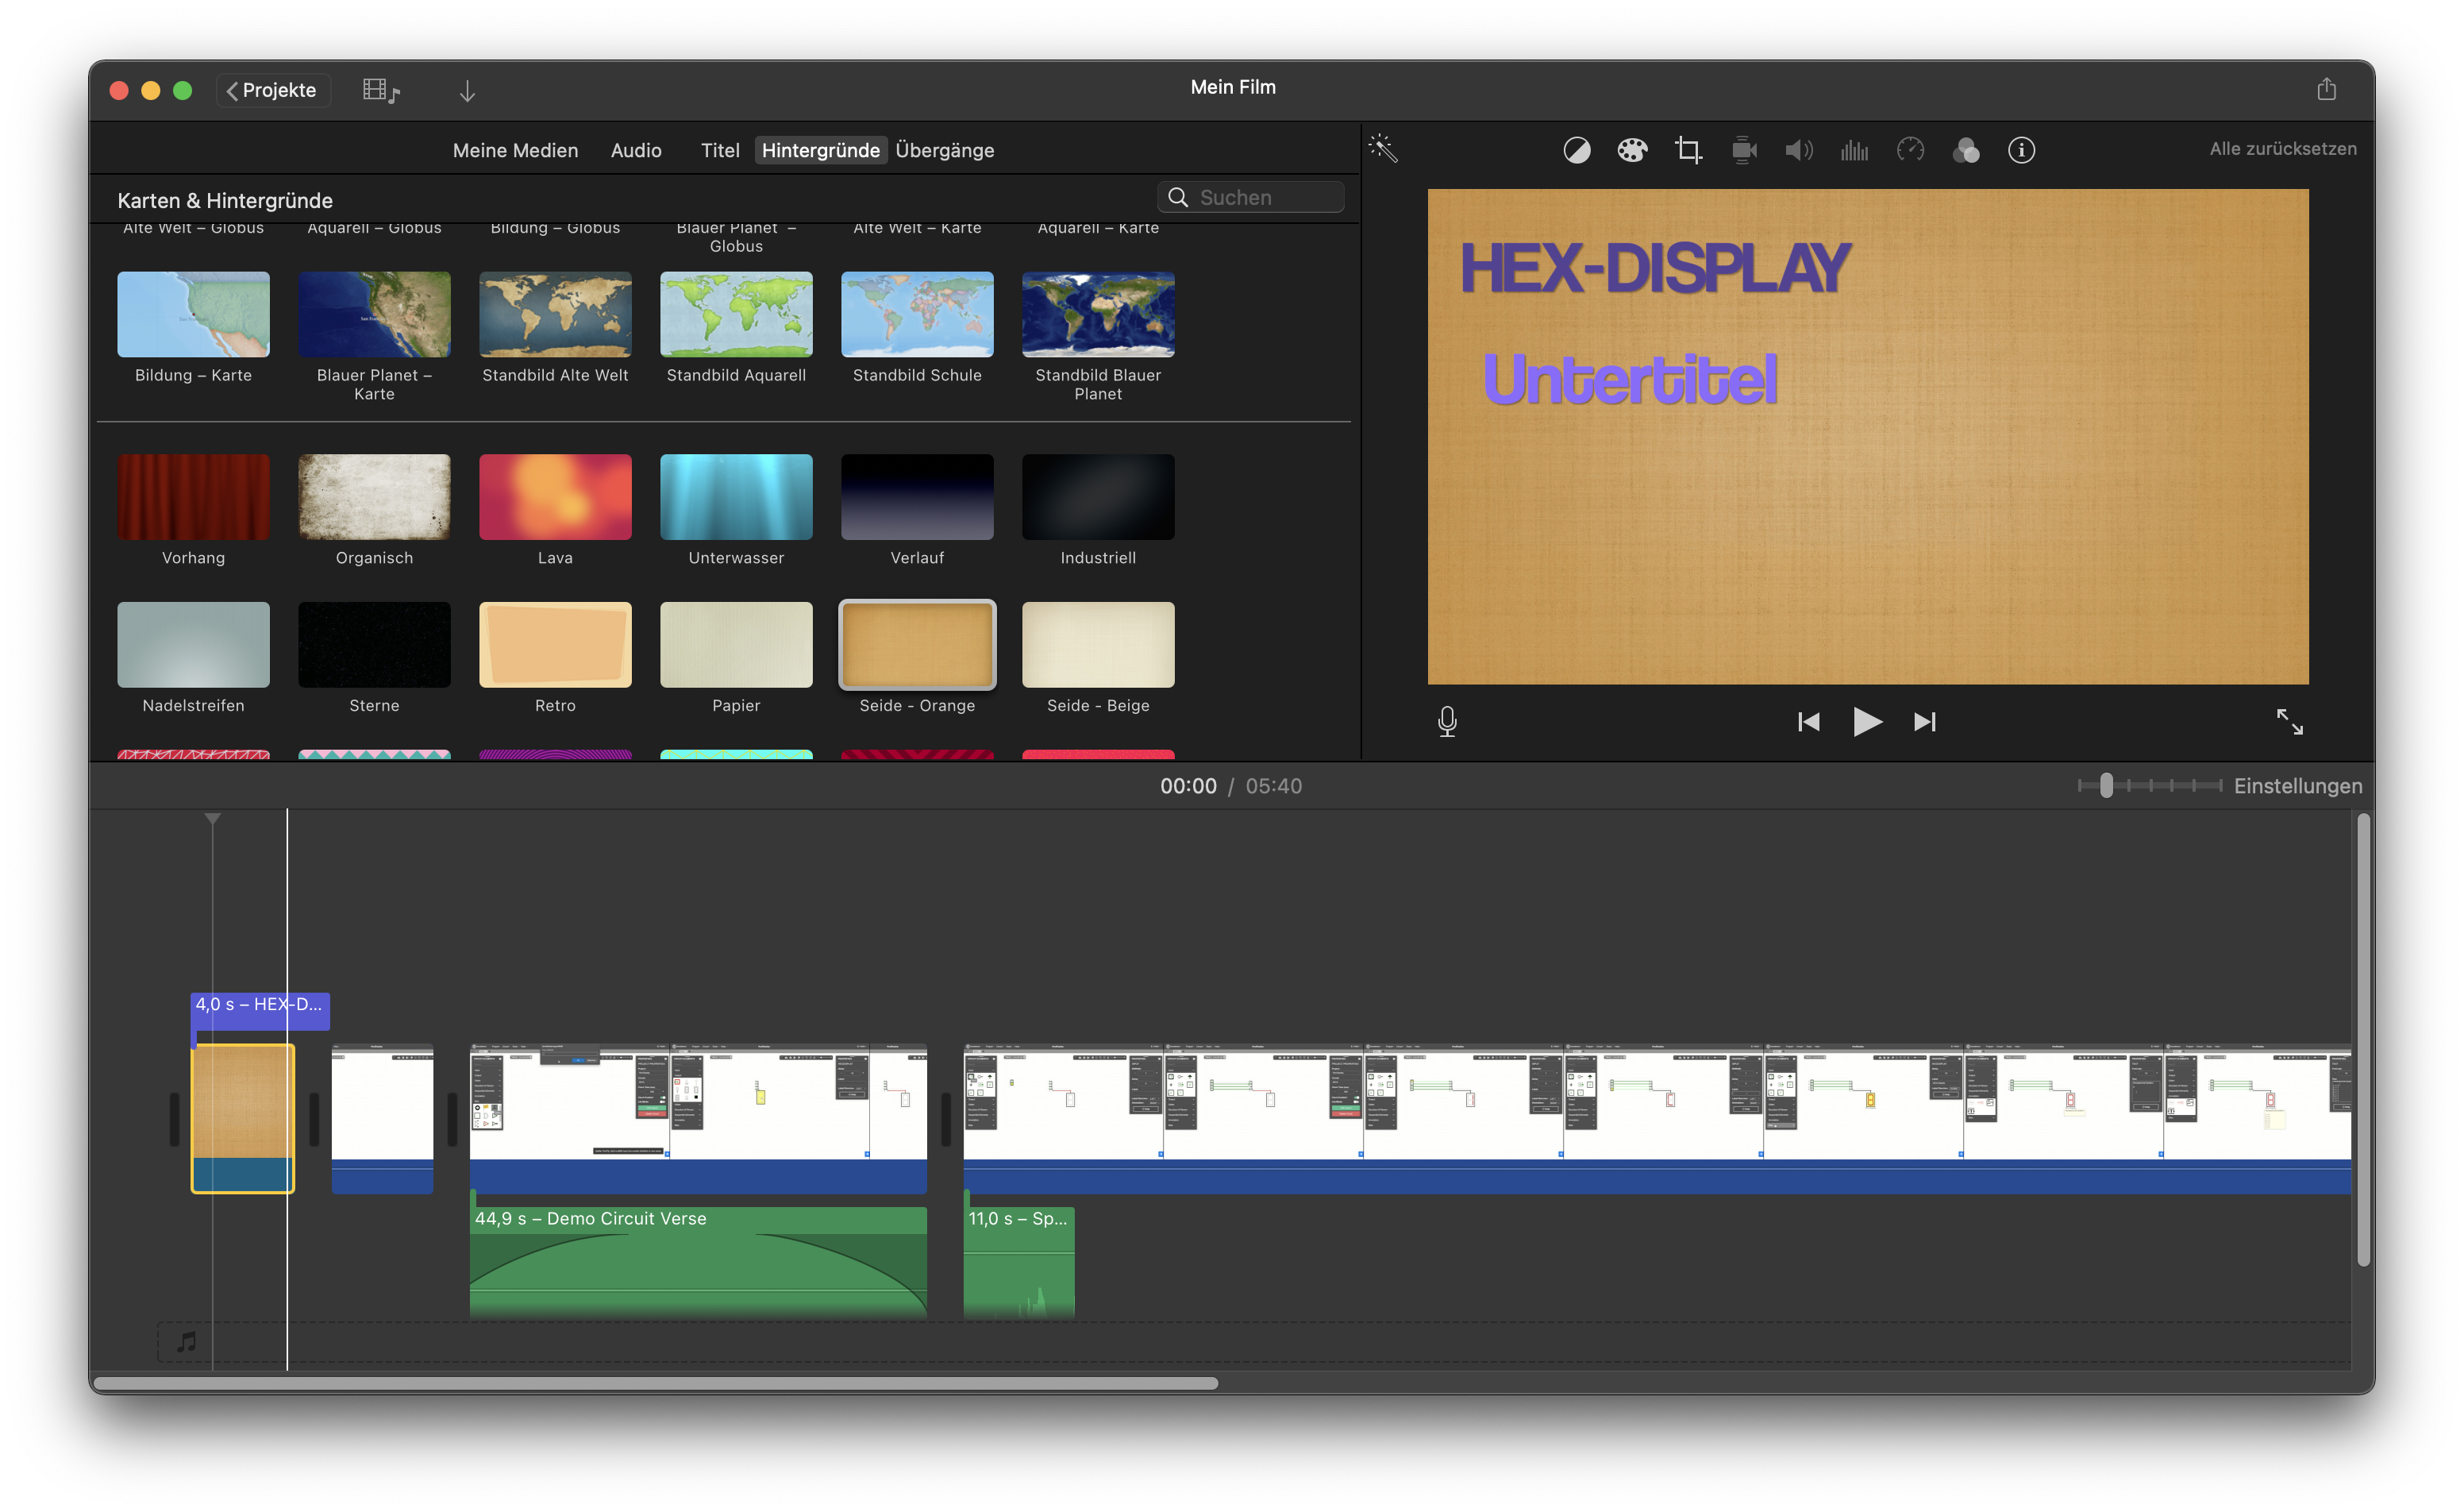The width and height of the screenshot is (2464, 1512).
Task: Open clip filter and audio effects
Action: 1966,150
